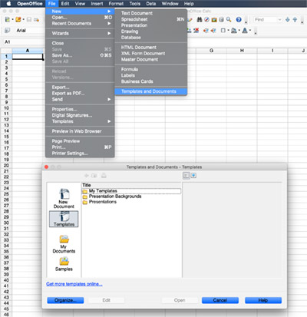Expand Recent Documents submenu arrow

[x=109, y=23]
